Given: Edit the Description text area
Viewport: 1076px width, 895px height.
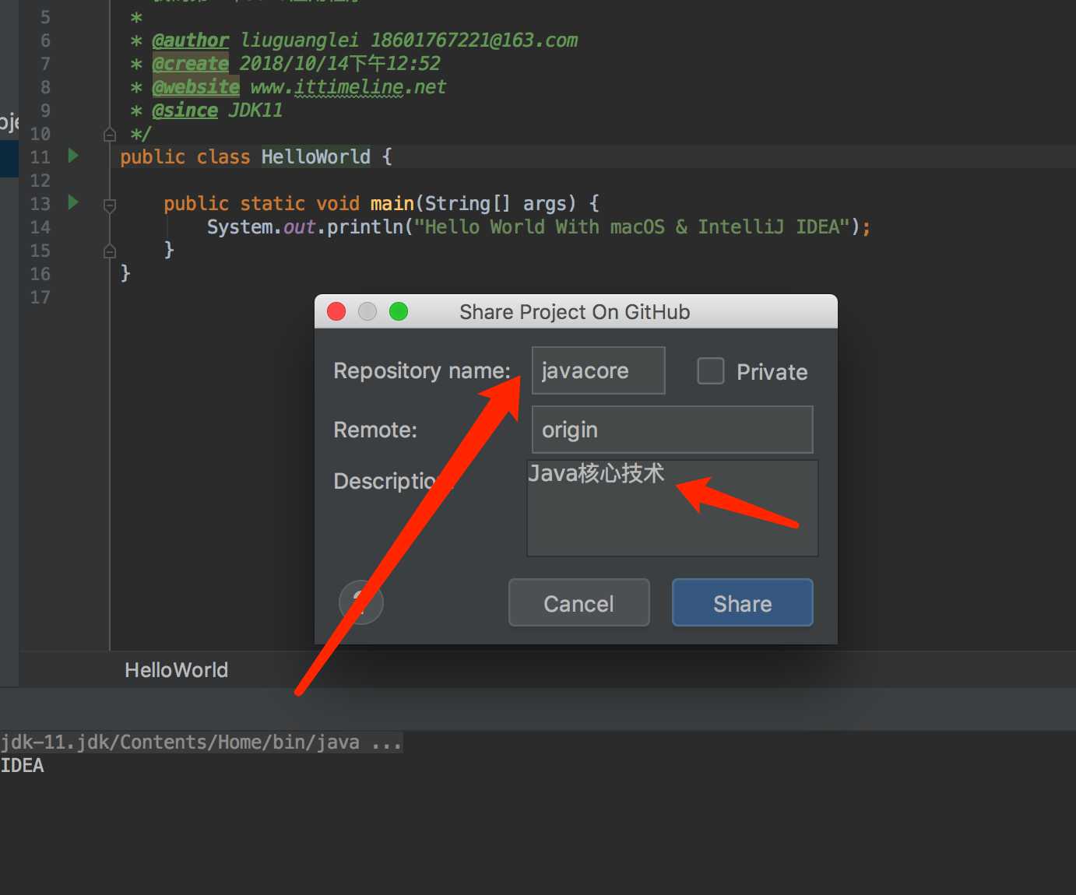Looking at the screenshot, I should pos(672,507).
